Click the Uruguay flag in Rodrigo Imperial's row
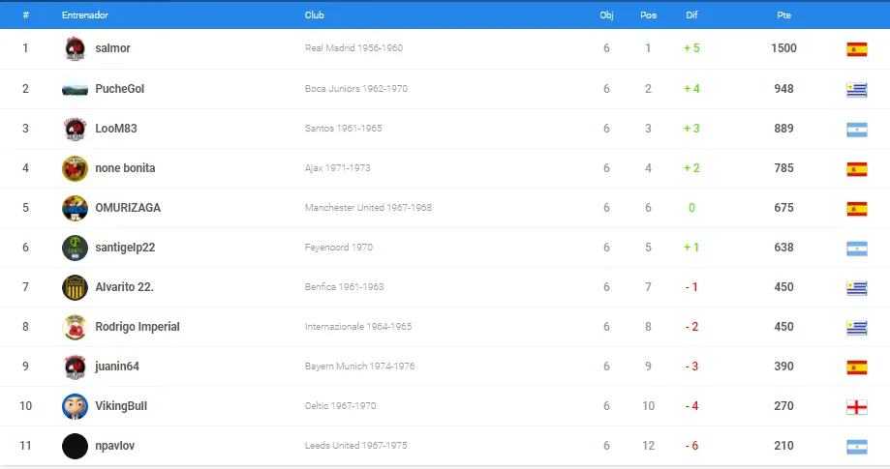This screenshot has height=469, width=890. (856, 328)
